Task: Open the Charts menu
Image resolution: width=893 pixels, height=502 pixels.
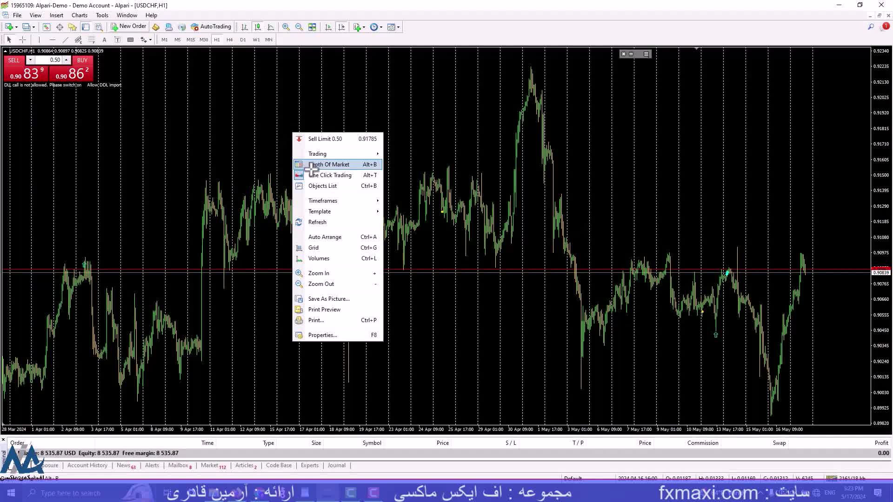Action: click(79, 15)
